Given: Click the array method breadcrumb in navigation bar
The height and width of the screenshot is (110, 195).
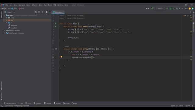Looking at the screenshot, I should pyautogui.click(x=22, y=9).
